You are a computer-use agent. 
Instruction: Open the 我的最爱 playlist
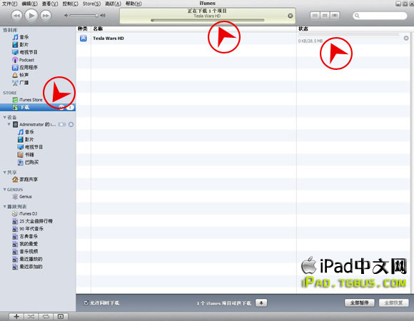[25, 244]
